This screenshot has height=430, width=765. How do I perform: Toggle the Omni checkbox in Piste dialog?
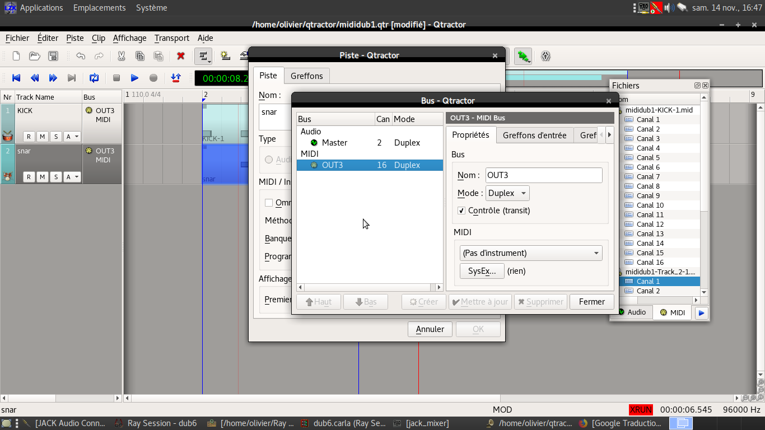[269, 203]
